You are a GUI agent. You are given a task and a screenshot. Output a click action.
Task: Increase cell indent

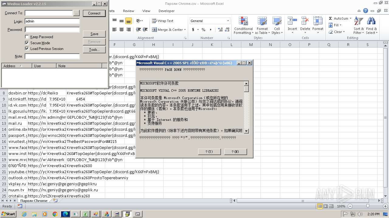(145, 29)
